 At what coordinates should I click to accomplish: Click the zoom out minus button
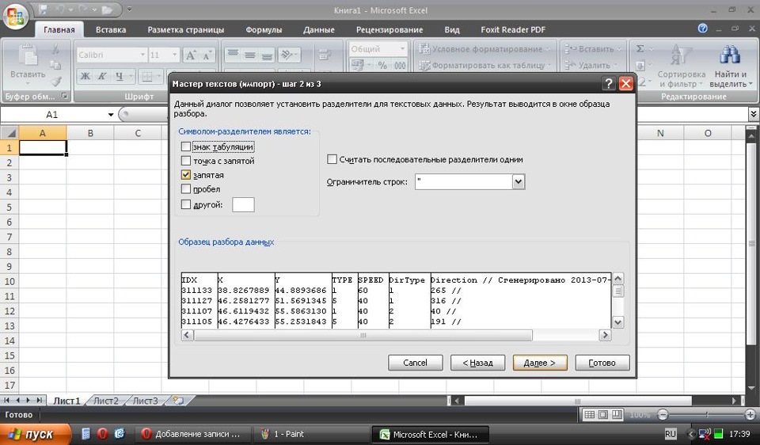coord(663,414)
